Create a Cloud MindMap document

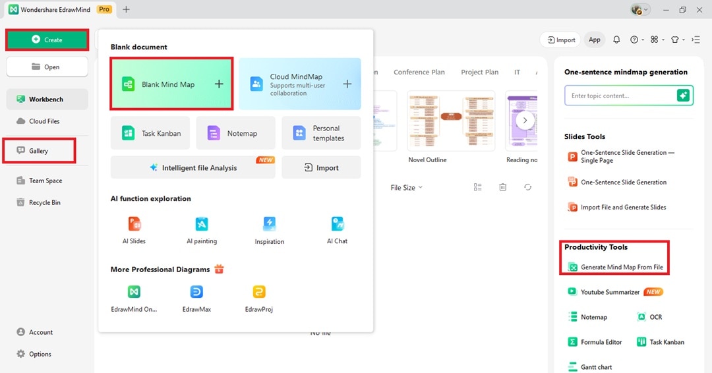[x=300, y=84]
